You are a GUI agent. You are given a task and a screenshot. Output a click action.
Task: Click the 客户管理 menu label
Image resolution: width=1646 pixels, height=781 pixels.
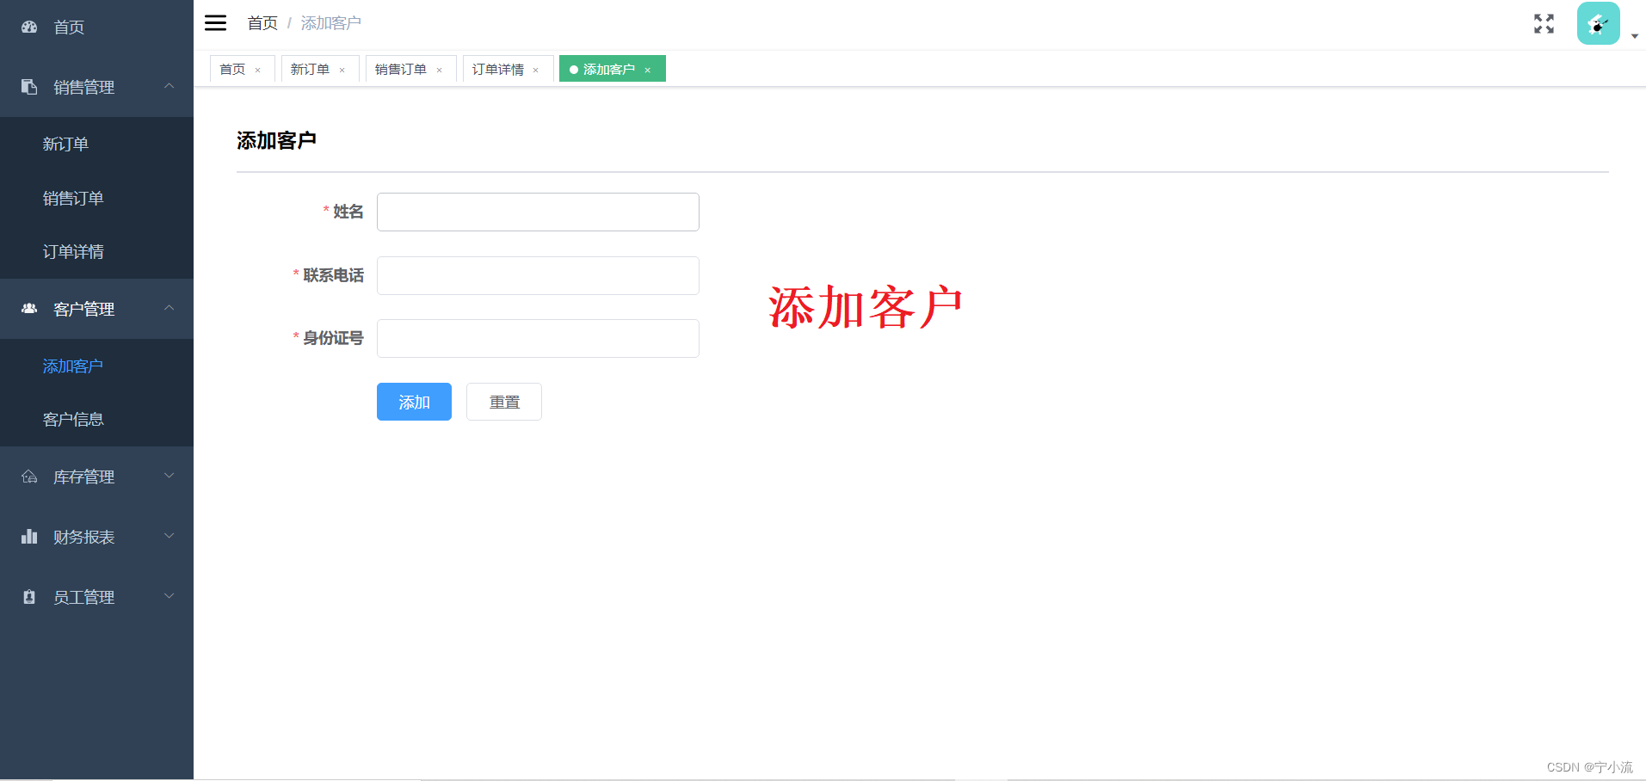tap(83, 309)
